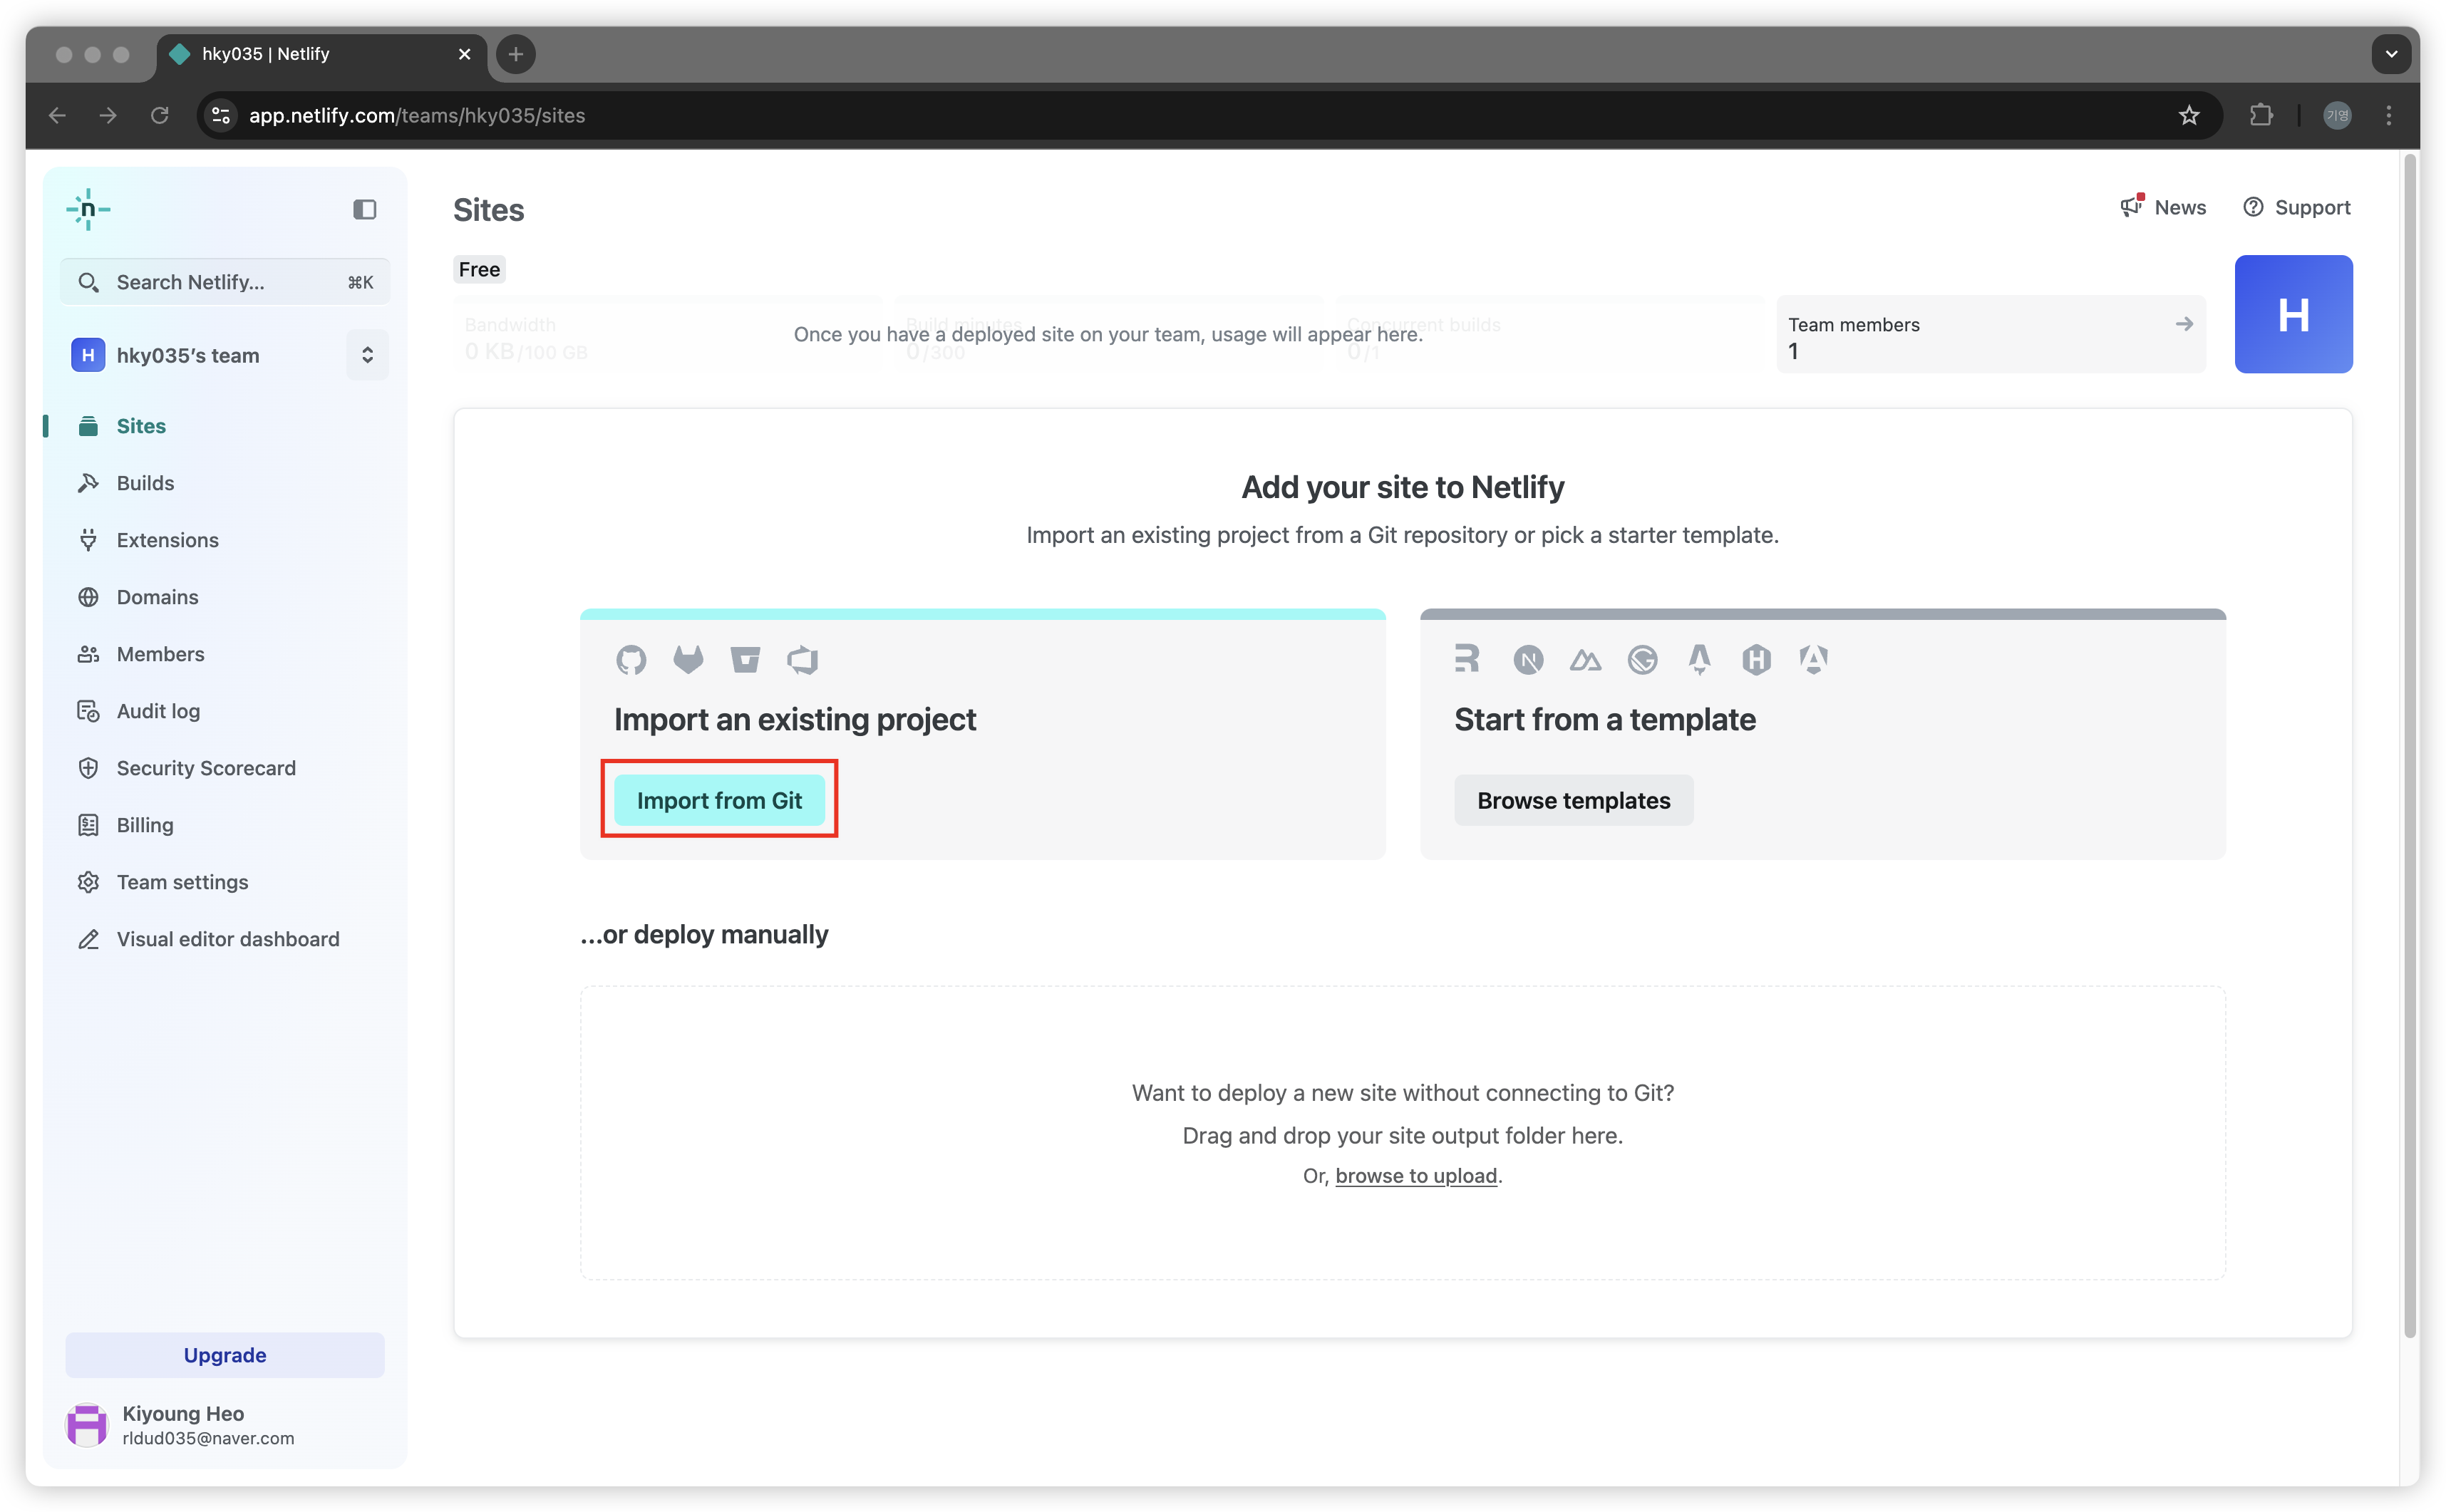Click the Nuxt template icon
2446x1512 pixels.
[x=1585, y=660]
